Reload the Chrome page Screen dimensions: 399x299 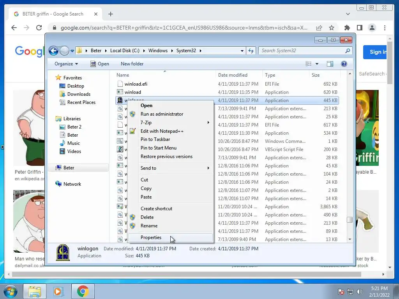click(39, 28)
